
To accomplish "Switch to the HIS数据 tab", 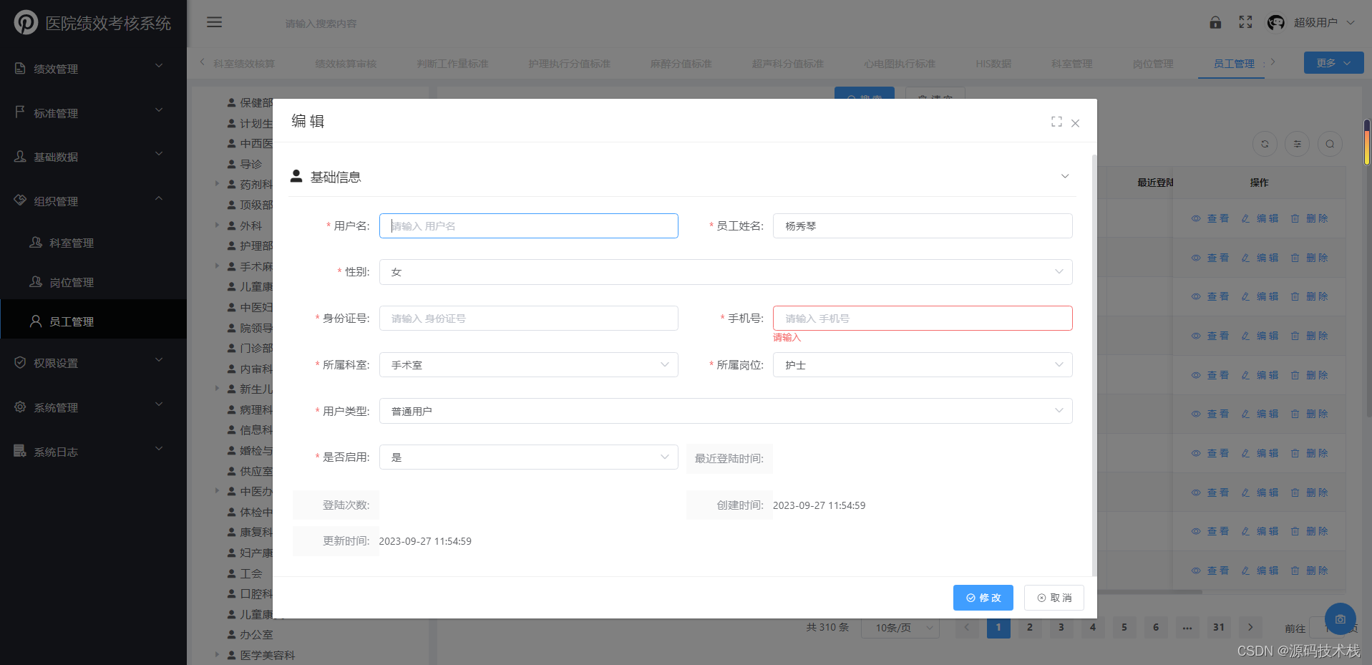I will (993, 64).
